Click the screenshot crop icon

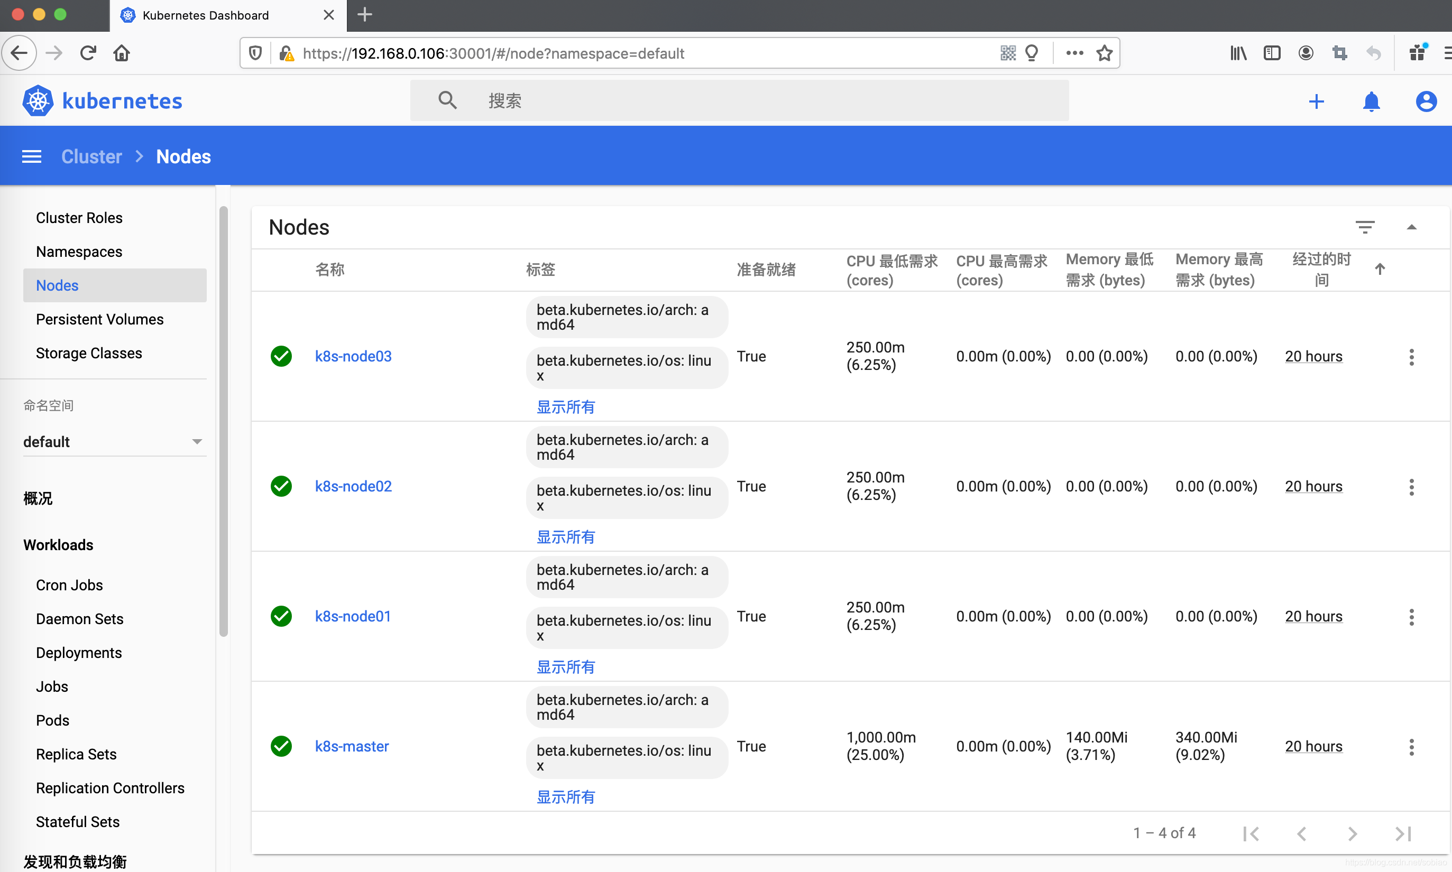[x=1340, y=53]
